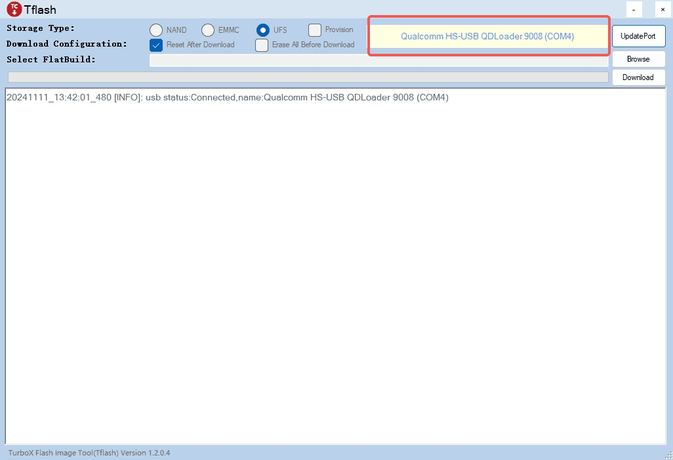Click the download progress bar

(308, 77)
